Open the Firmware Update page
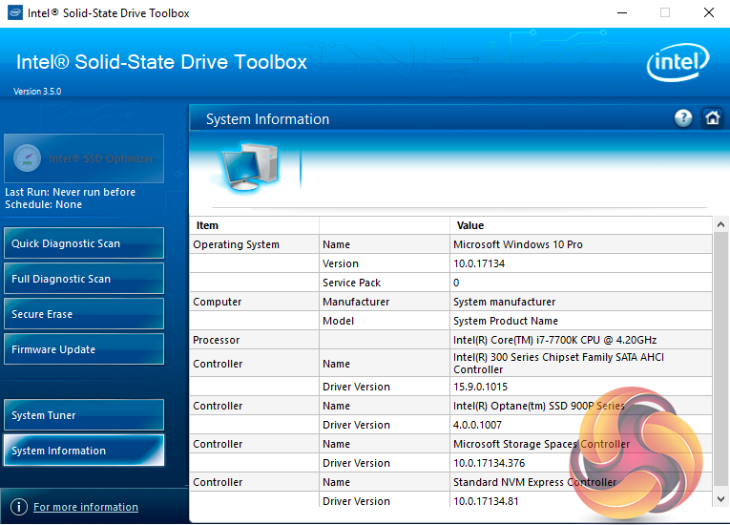 (x=84, y=349)
